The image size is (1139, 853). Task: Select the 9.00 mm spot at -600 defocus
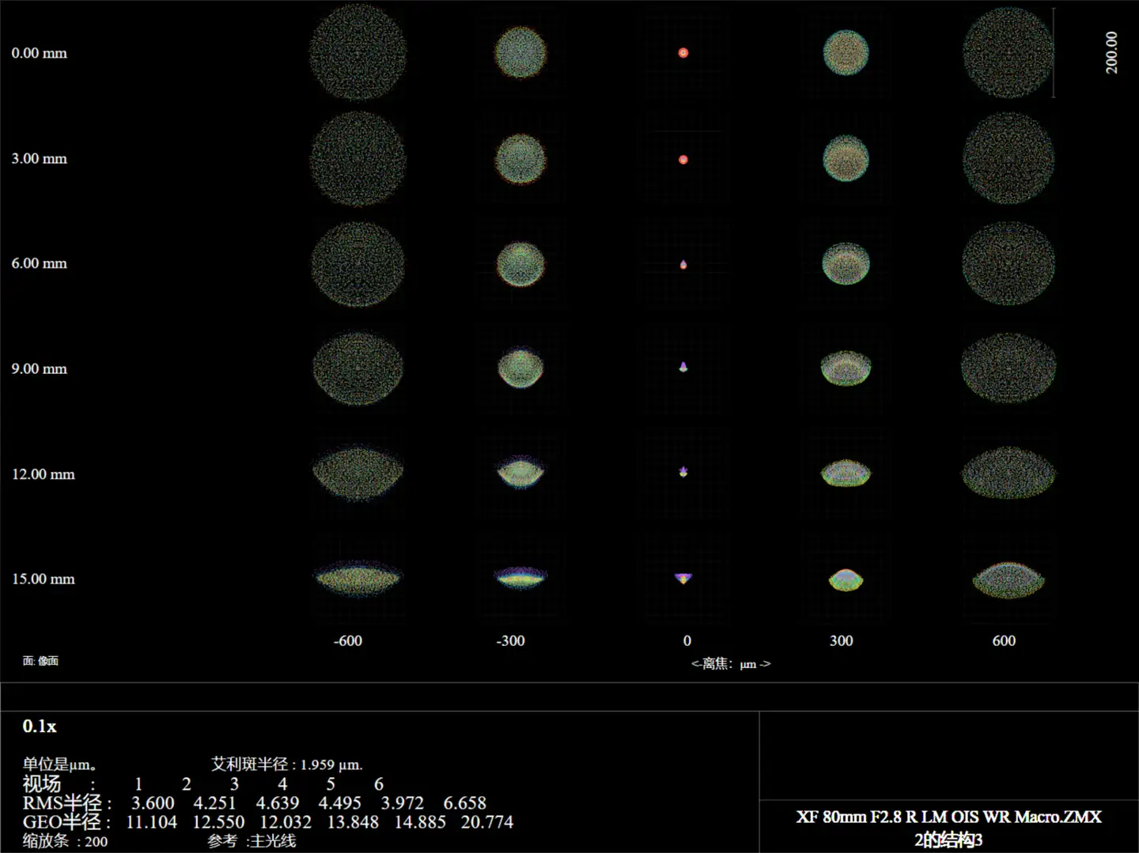(358, 368)
